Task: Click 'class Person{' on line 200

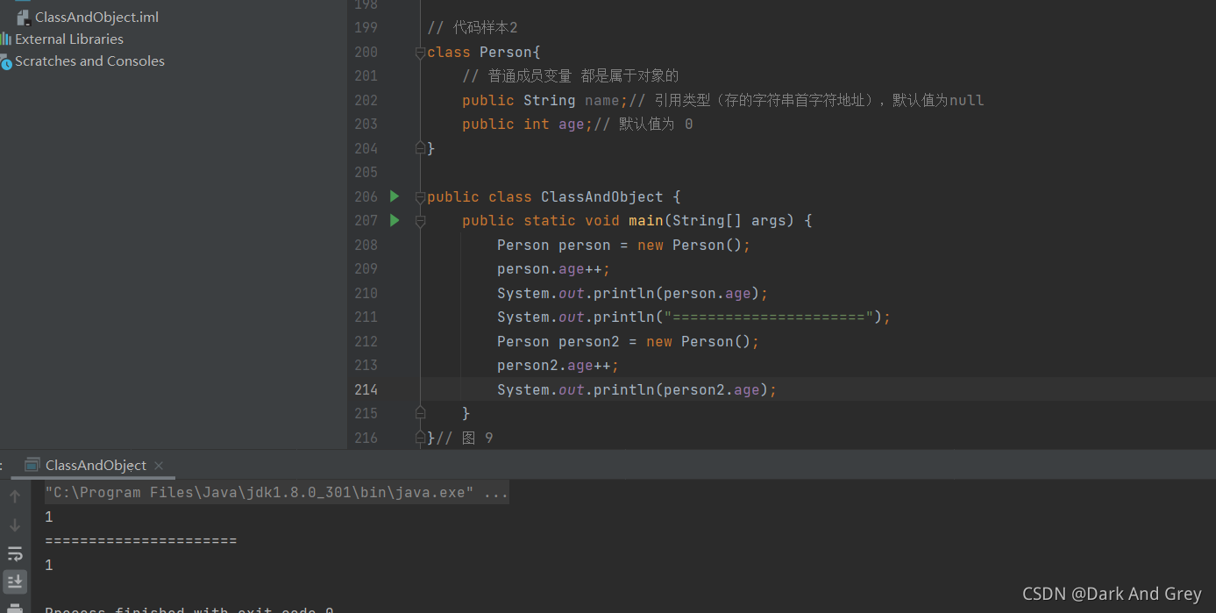Action: point(484,53)
